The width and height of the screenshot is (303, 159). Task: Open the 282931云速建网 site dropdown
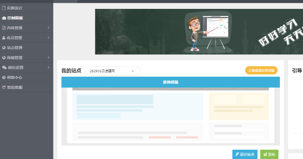tap(113, 71)
